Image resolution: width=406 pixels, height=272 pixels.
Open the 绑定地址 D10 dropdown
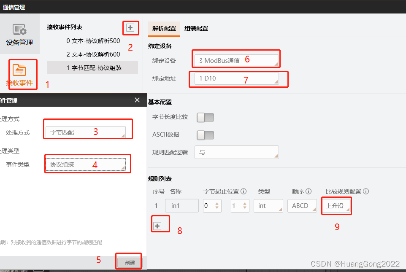coord(237,78)
